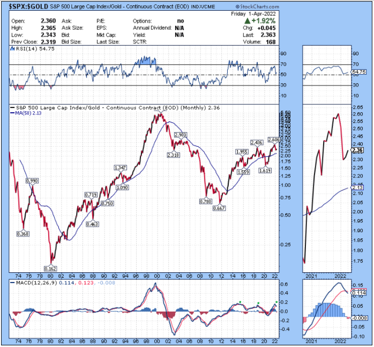The image size is (374, 347).
Task: Click the 1.955 peak price label
Action: click(x=242, y=152)
